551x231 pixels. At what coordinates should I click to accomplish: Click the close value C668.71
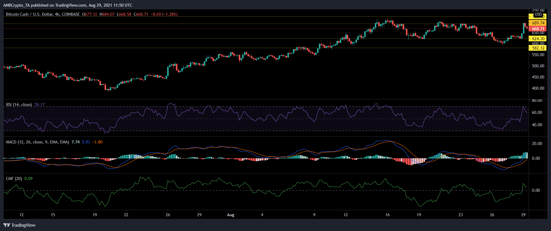[x=141, y=14]
